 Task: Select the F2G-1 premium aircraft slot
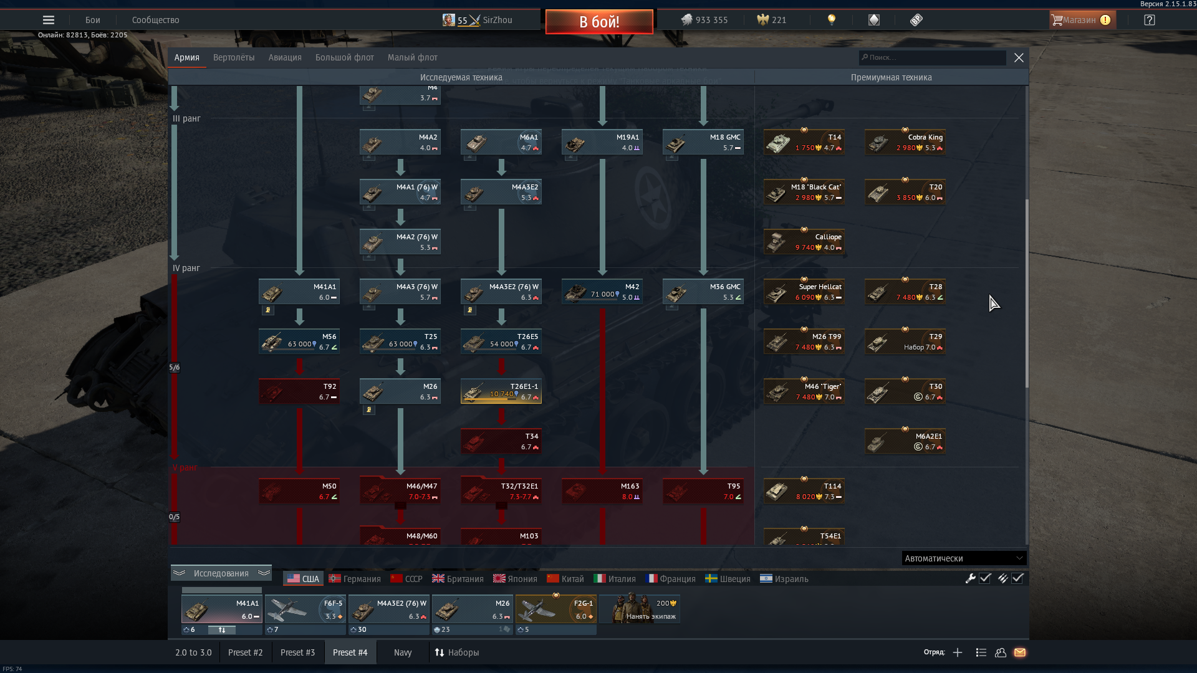click(556, 609)
